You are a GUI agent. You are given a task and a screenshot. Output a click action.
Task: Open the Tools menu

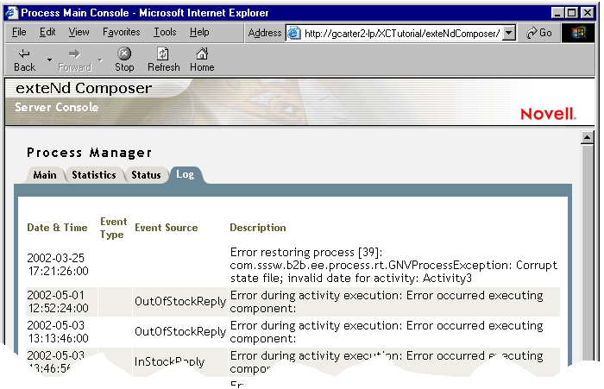tap(165, 32)
